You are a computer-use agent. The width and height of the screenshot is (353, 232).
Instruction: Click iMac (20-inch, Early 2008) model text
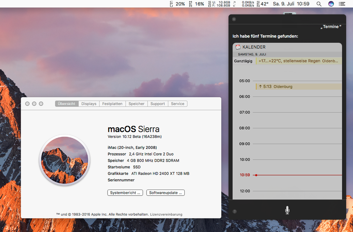[x=132, y=148]
